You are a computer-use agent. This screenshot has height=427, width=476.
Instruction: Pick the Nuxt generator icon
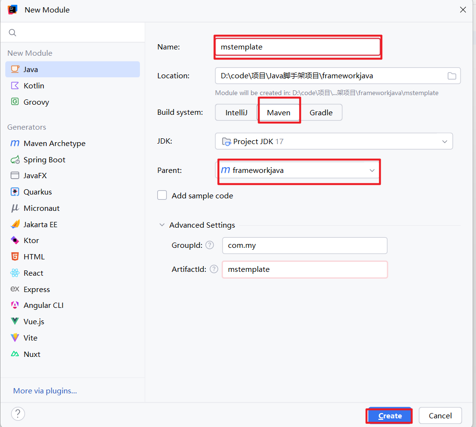click(15, 354)
